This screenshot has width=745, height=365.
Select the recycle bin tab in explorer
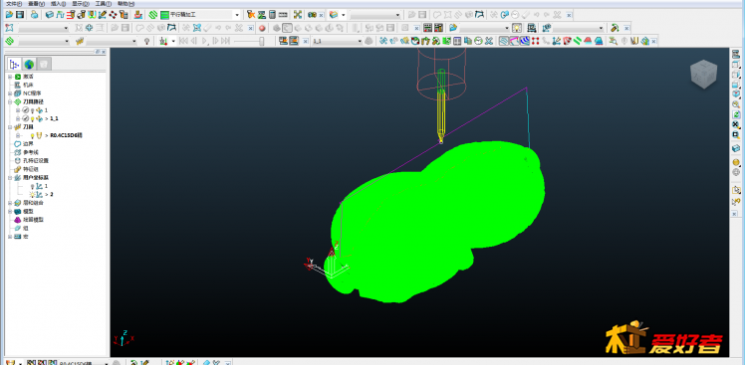pyautogui.click(x=44, y=64)
